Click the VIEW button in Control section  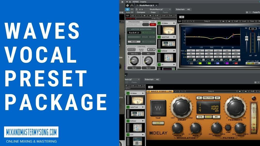pyautogui.click(x=151, y=50)
